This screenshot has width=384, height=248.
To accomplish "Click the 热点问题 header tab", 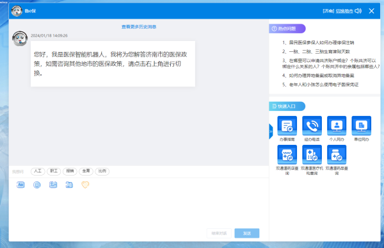I will point(287,29).
